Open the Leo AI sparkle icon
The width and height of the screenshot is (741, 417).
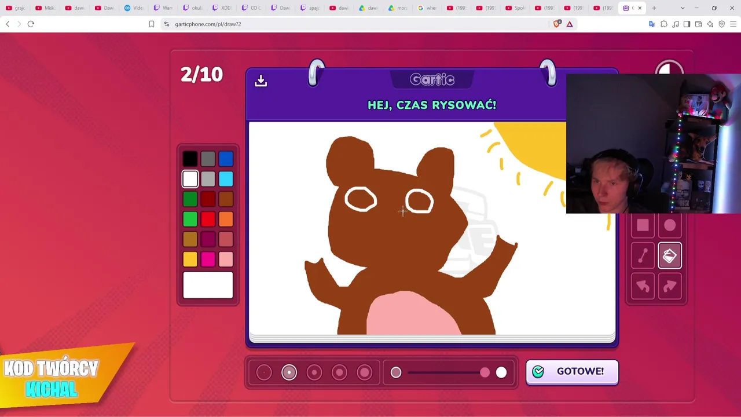[x=710, y=24]
